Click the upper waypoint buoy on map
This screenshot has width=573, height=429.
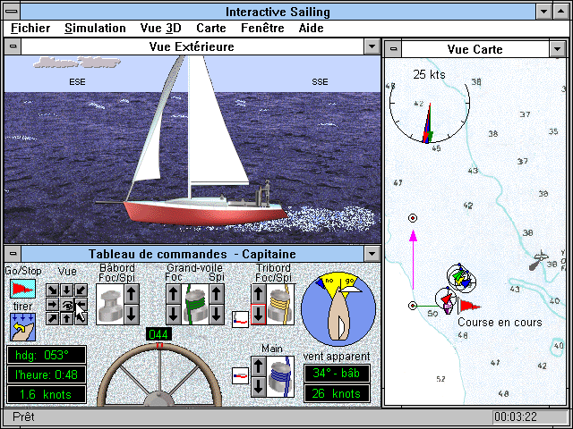tap(413, 218)
